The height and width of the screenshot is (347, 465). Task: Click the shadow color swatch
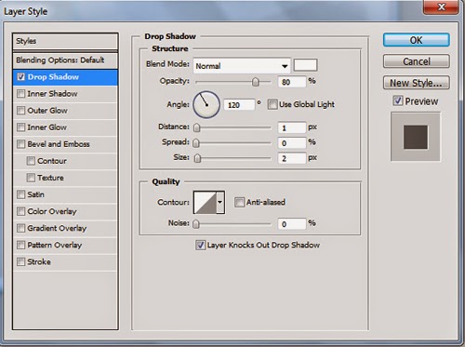pos(305,65)
